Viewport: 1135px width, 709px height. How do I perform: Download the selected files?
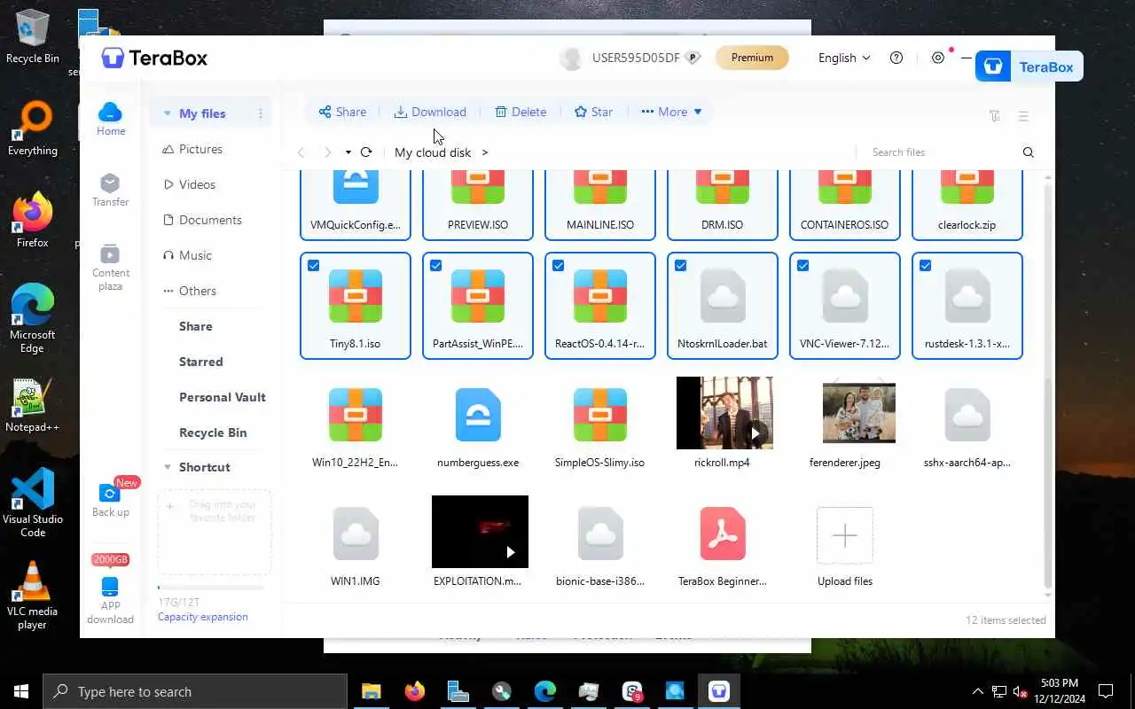(430, 112)
